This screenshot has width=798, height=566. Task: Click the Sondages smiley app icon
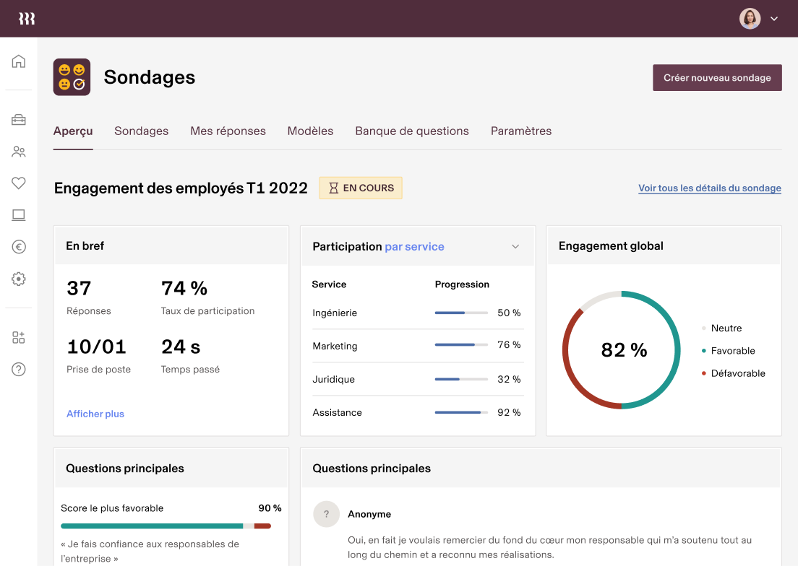tap(72, 77)
